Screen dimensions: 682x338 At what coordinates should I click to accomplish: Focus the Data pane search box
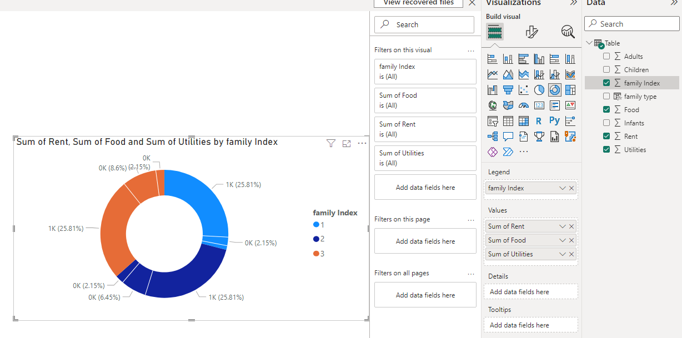tap(632, 24)
